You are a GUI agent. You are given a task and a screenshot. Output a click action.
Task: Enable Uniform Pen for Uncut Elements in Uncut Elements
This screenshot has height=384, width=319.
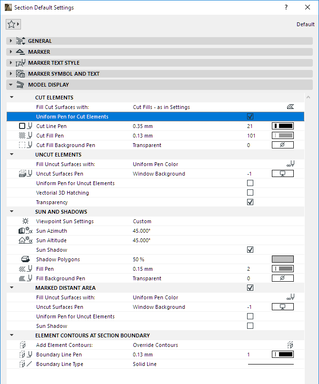pos(250,183)
